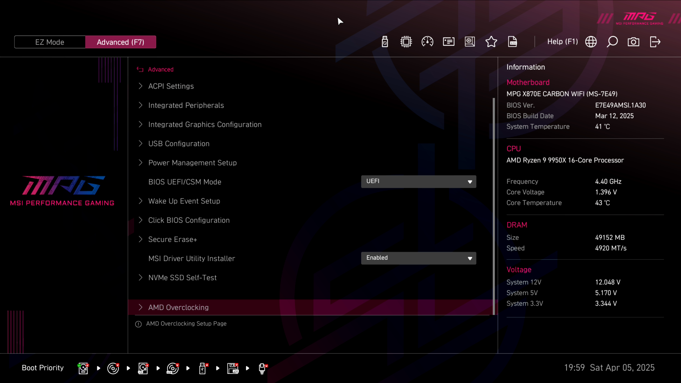Click the Favorites star icon
The image size is (681, 383).
491,42
